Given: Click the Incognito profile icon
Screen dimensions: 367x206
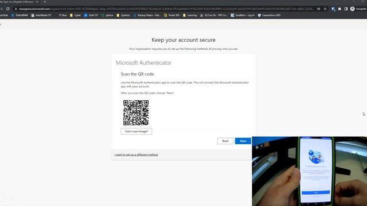Looking at the screenshot, I should pyautogui.click(x=353, y=9).
